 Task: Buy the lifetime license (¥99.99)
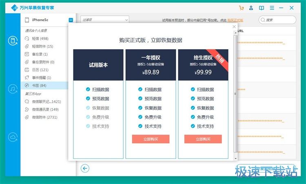(203, 139)
